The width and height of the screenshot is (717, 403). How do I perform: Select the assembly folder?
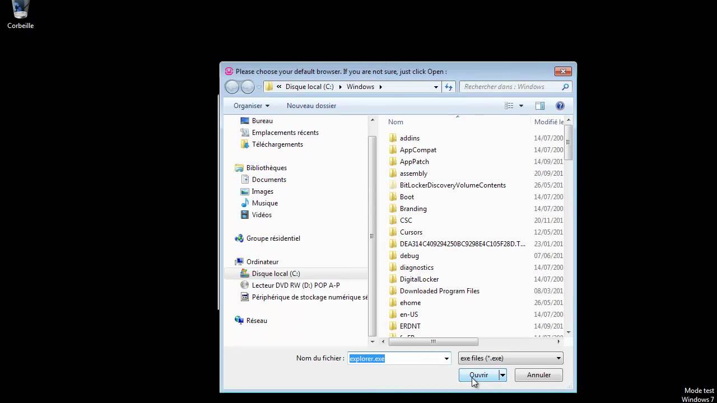[413, 174]
